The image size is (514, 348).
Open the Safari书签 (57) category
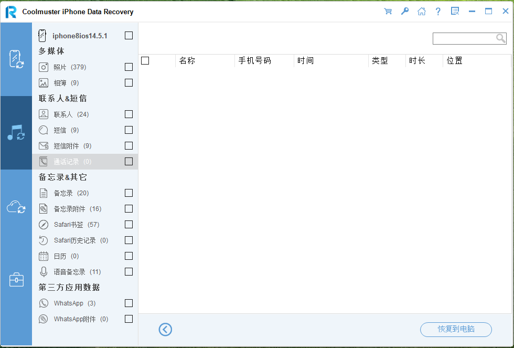point(85,224)
